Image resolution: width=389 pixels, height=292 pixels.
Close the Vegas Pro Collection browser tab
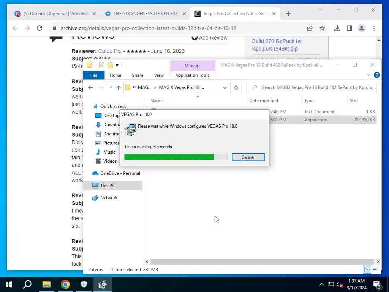point(274,14)
